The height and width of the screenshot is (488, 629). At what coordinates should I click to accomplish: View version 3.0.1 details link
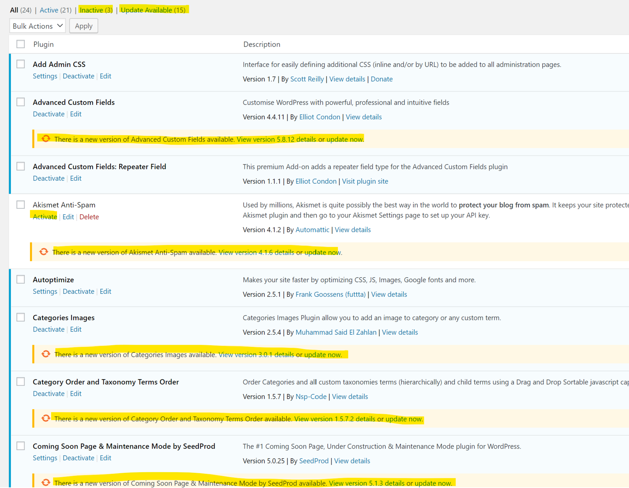coord(256,355)
